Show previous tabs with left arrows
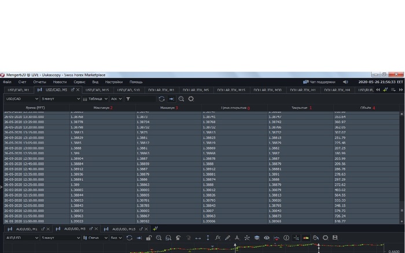 pyautogui.click(x=378, y=90)
